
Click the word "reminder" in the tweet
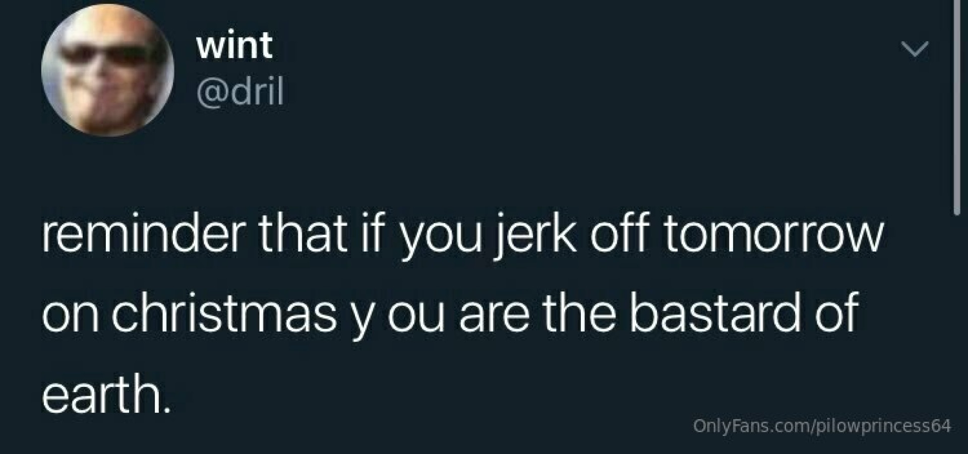(144, 235)
